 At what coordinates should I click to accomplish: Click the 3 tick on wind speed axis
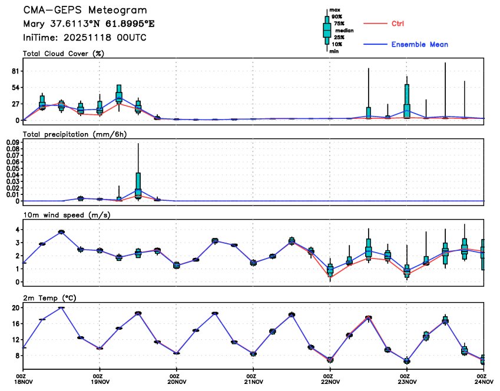click(18, 243)
